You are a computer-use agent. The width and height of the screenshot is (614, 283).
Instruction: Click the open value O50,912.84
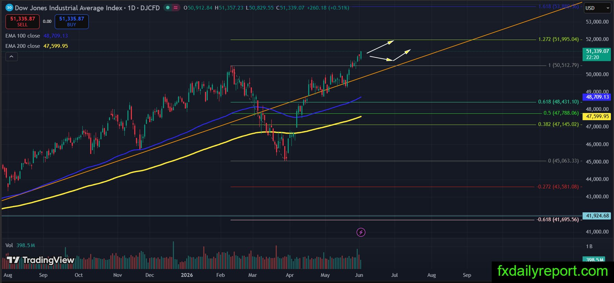[198, 8]
